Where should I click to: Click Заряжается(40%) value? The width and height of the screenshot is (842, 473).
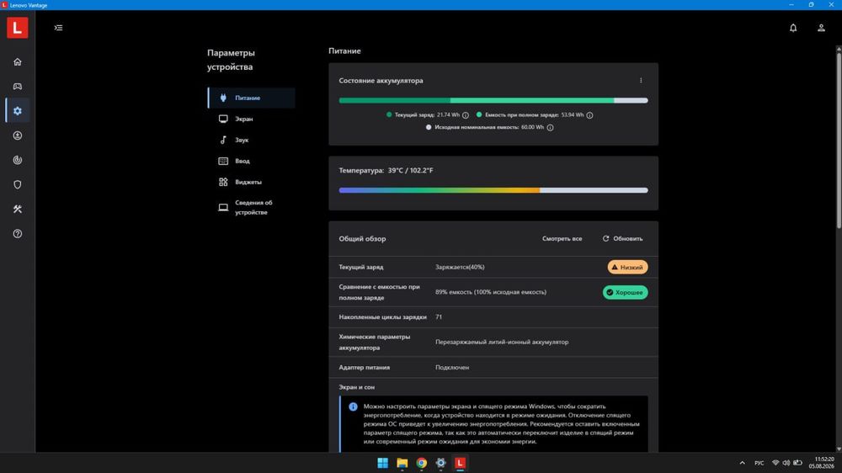coord(460,267)
